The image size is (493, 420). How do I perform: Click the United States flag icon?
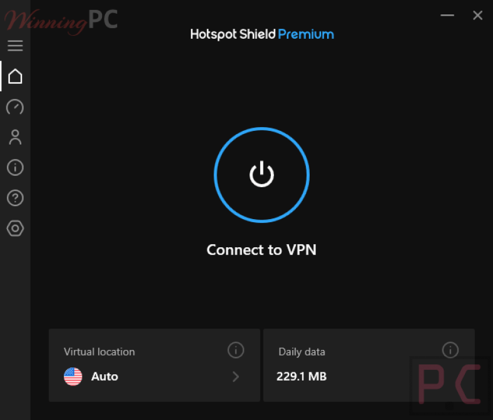[x=73, y=376]
